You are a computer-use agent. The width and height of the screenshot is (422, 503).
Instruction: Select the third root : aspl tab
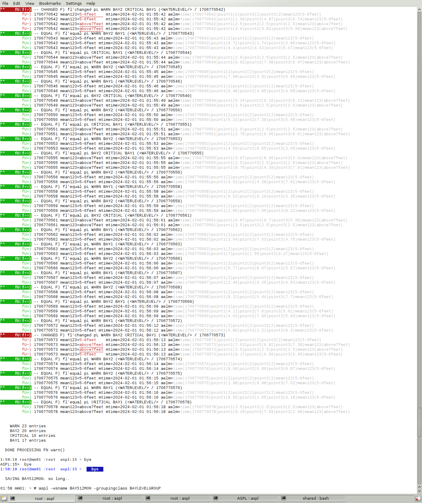pos(180,499)
